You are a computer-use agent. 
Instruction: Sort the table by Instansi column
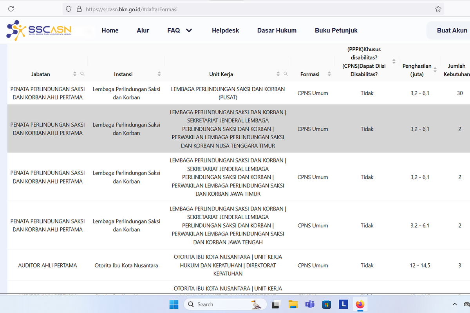[159, 74]
